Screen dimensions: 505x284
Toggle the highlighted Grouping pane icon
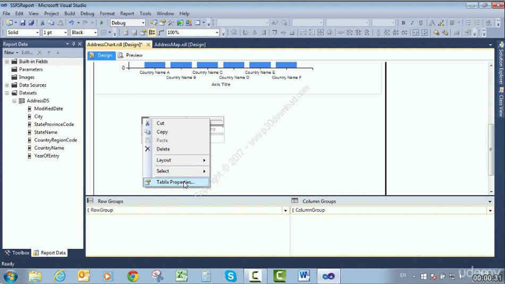(152, 32)
